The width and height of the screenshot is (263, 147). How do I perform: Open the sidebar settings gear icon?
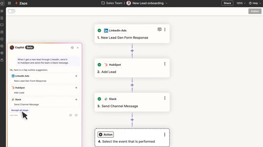(x=2, y=53)
